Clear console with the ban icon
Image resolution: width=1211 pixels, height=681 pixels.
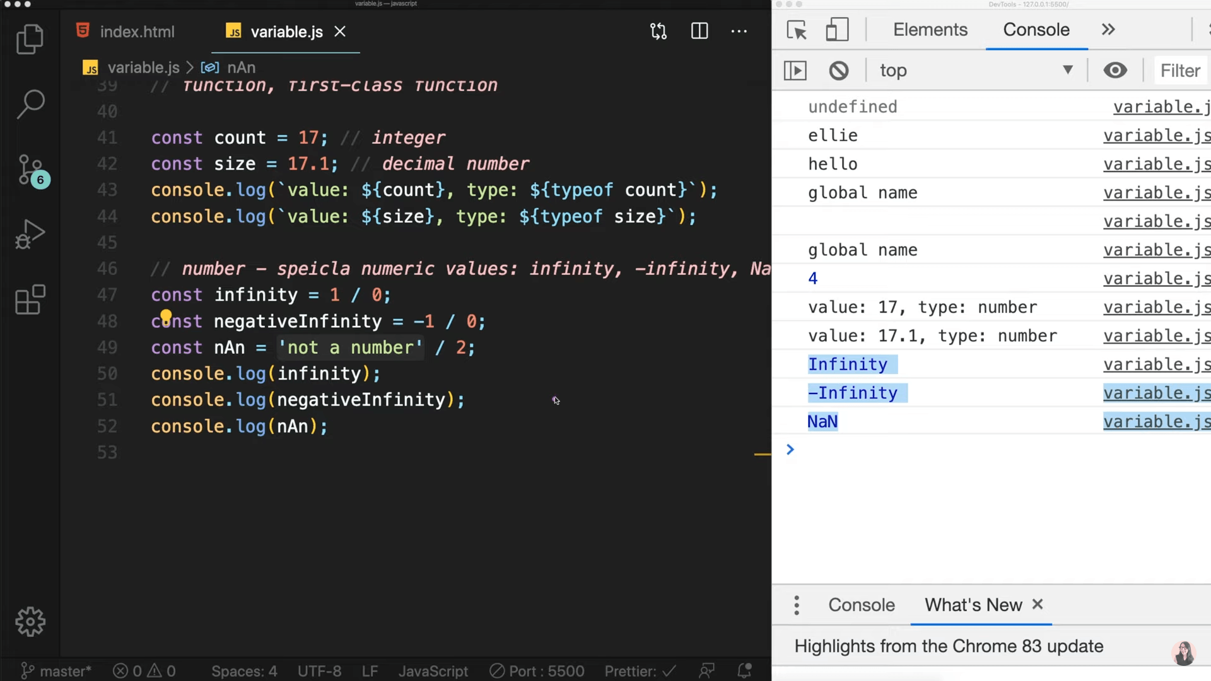point(838,71)
